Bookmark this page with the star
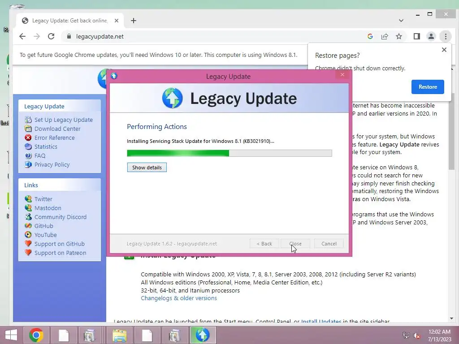The width and height of the screenshot is (459, 344). tap(398, 36)
